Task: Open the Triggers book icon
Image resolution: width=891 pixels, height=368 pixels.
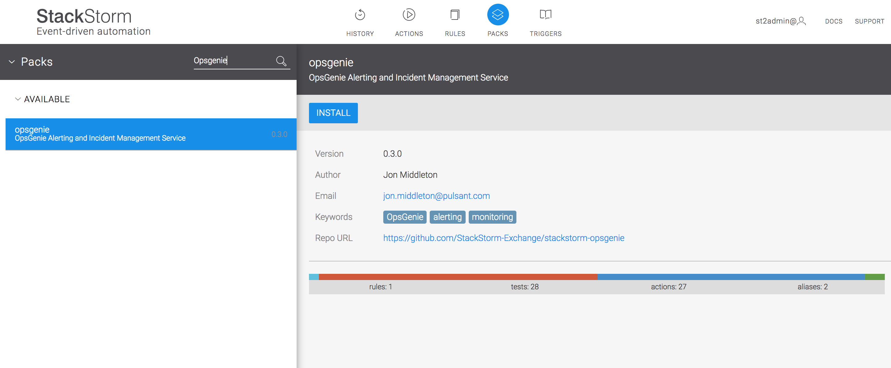Action: pyautogui.click(x=545, y=15)
